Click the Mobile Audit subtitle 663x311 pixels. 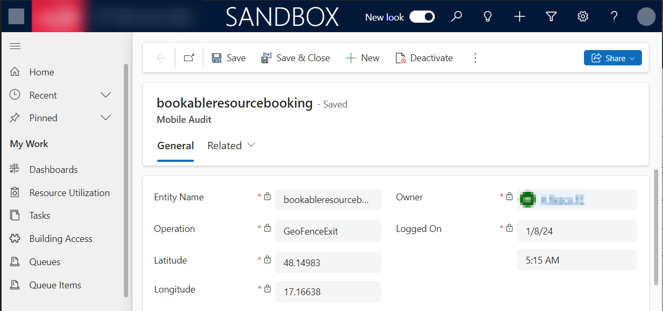click(184, 120)
